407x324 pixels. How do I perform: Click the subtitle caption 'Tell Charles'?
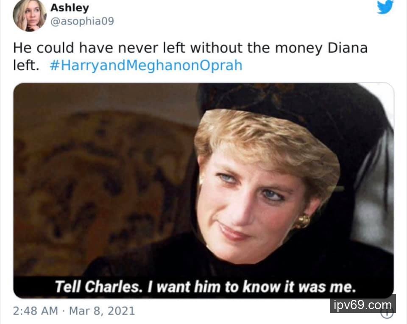pyautogui.click(x=205, y=287)
